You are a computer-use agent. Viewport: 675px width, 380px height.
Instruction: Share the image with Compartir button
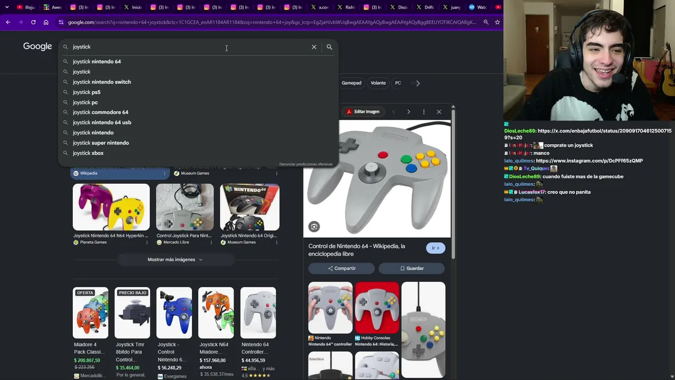coord(342,268)
